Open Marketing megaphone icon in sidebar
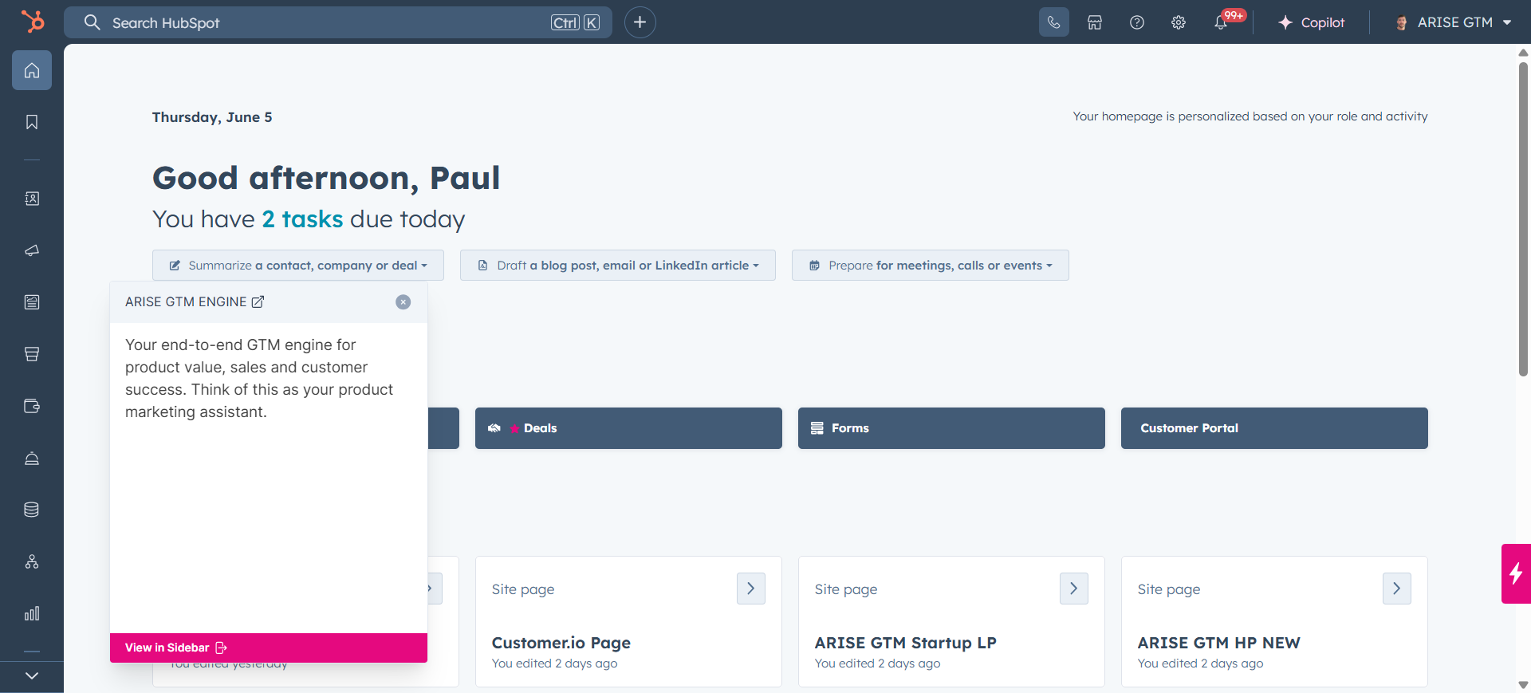The height and width of the screenshot is (693, 1531). (32, 250)
